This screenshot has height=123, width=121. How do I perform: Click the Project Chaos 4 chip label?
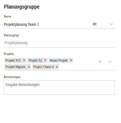[43, 67]
